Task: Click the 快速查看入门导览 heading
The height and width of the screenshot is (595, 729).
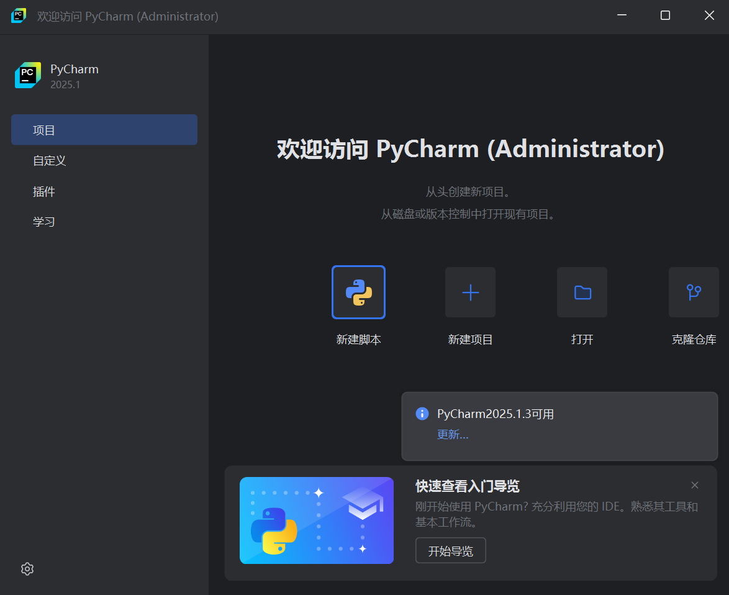Action: click(x=467, y=486)
